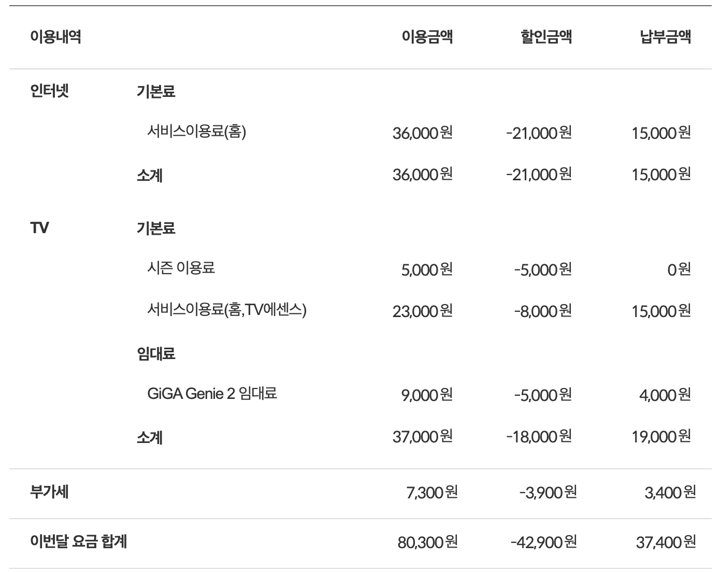Click the 이용금액 column header
This screenshot has height=573, width=720.
coord(427,37)
